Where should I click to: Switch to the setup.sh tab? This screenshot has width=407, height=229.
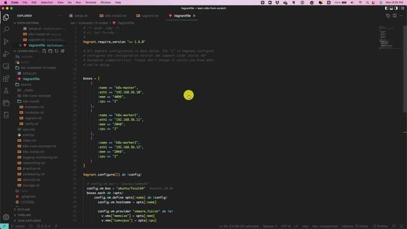click(x=79, y=16)
